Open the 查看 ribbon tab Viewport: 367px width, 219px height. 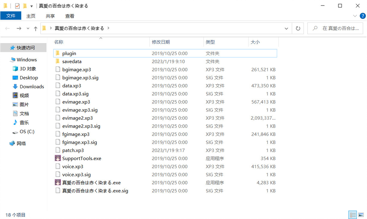coord(70,16)
